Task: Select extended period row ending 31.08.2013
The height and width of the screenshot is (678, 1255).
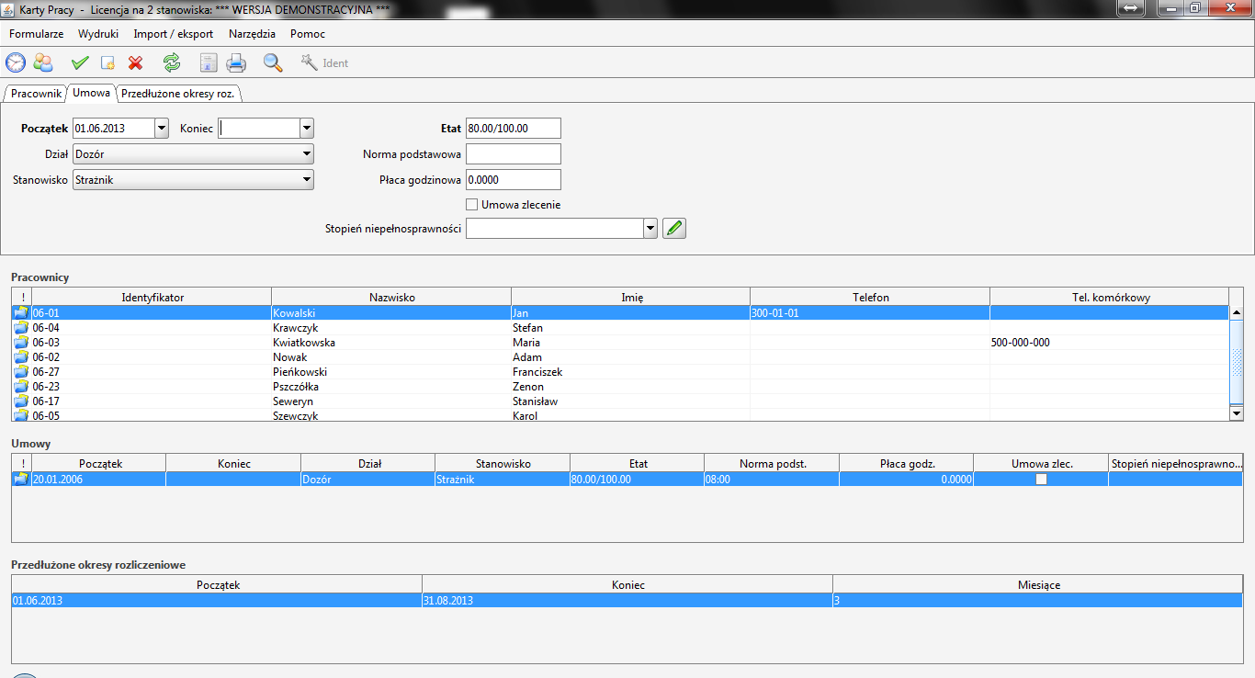Action: [x=627, y=601]
